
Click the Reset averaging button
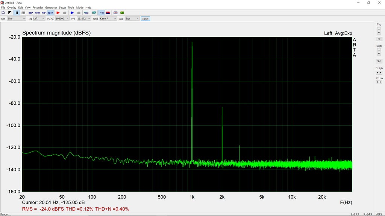point(146,19)
